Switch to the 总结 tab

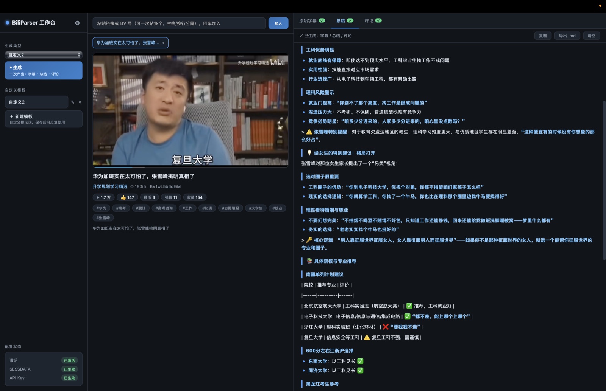coord(344,21)
